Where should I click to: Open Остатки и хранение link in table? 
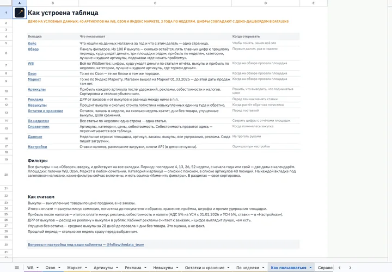click(x=45, y=110)
